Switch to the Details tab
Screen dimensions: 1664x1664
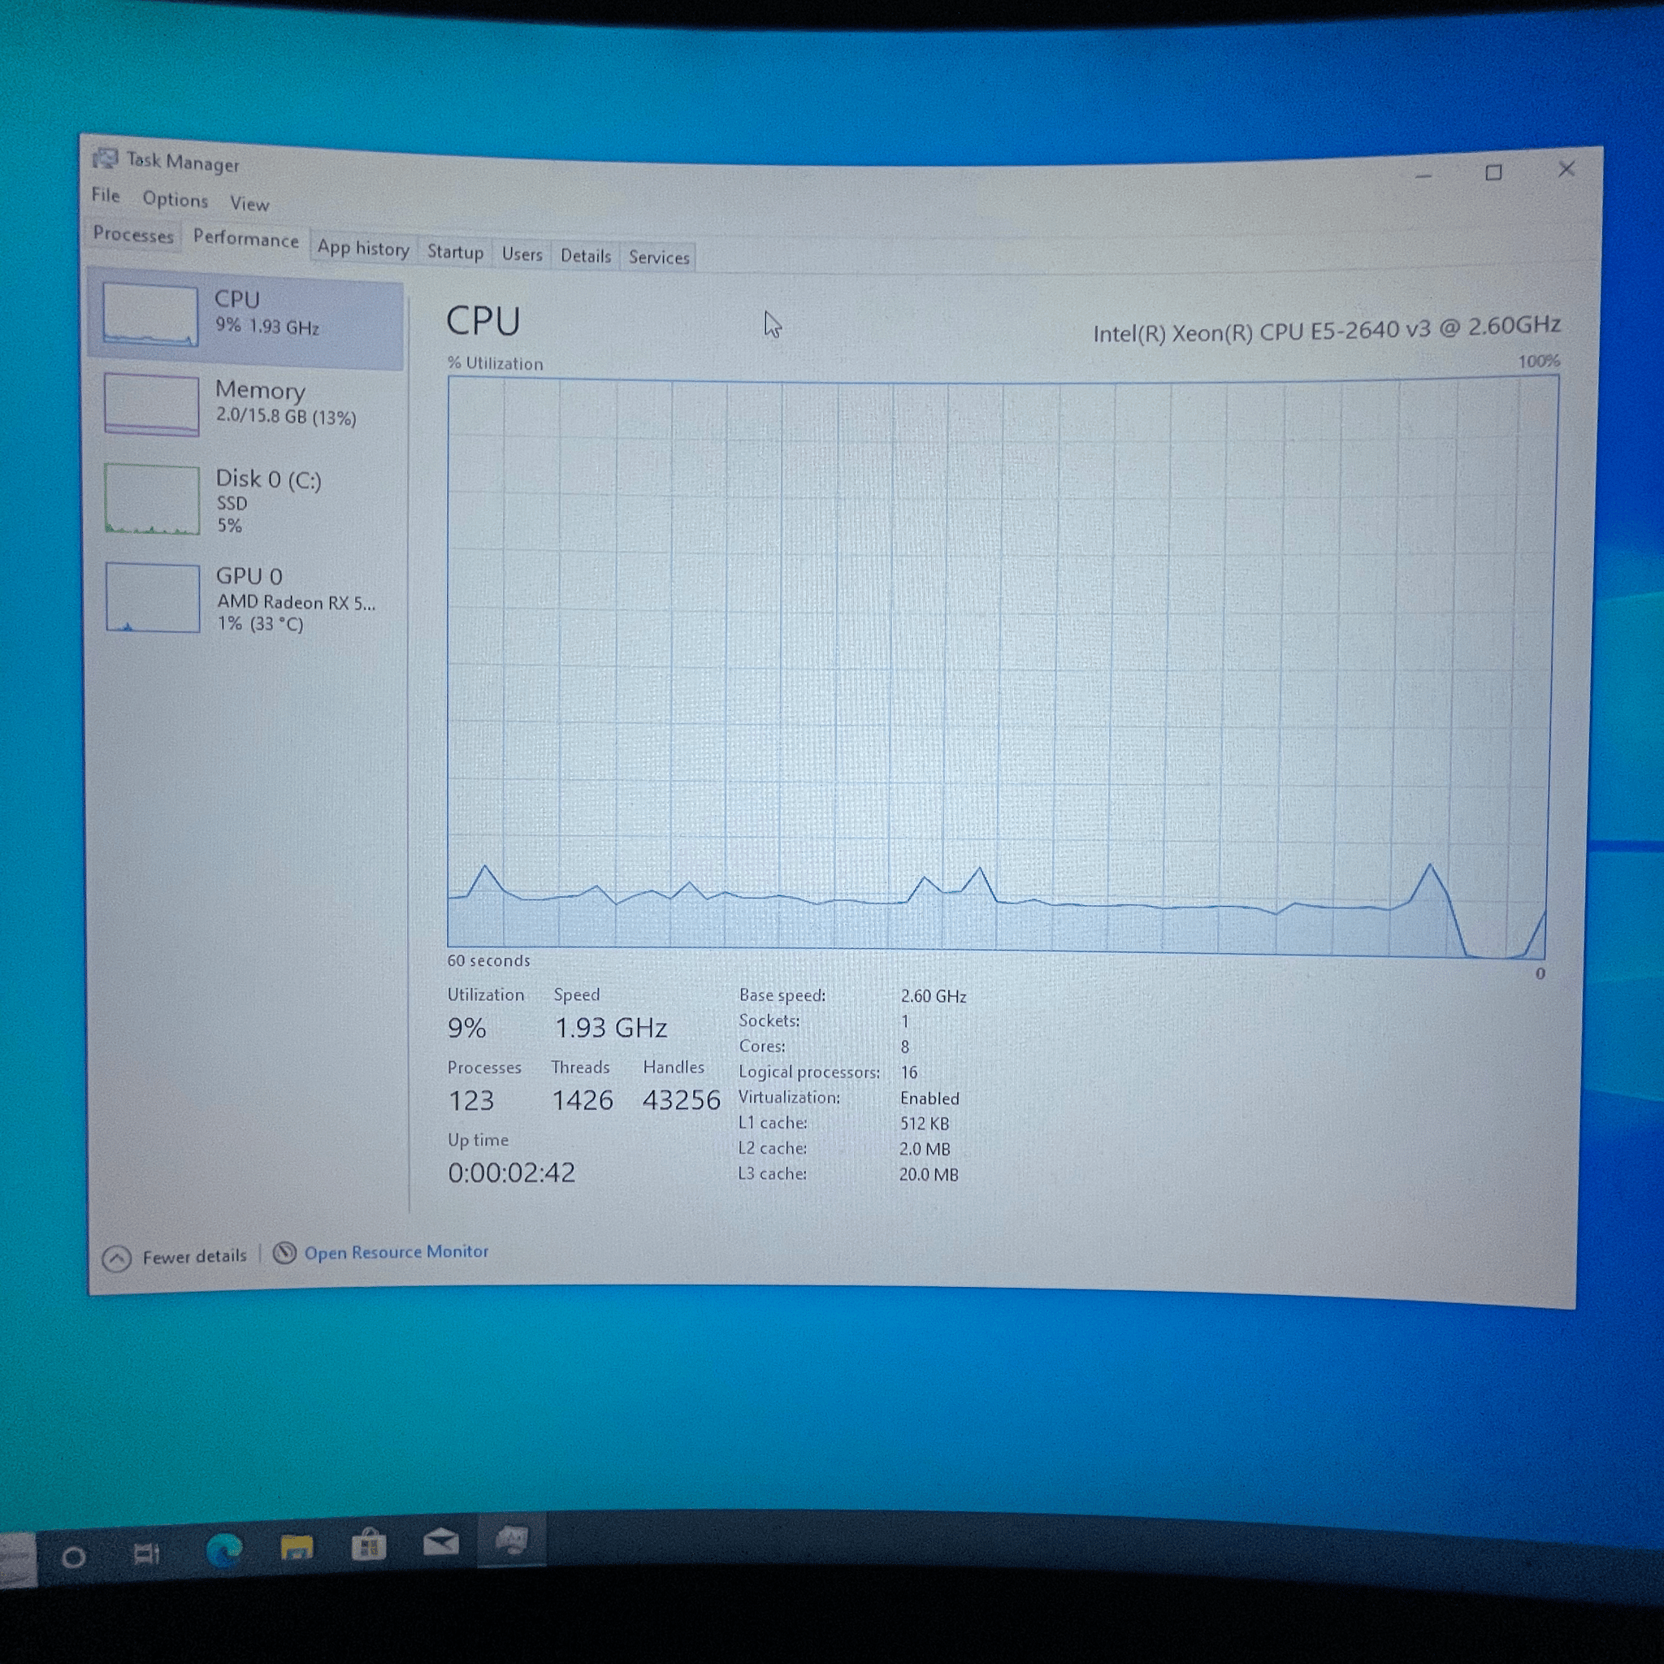(x=586, y=256)
